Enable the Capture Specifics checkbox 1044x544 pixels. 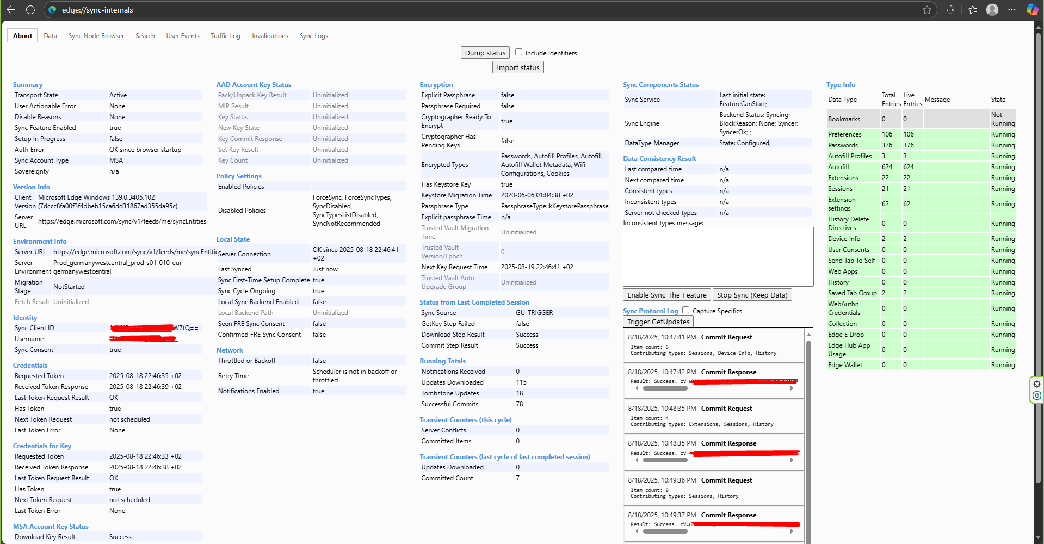(685, 310)
